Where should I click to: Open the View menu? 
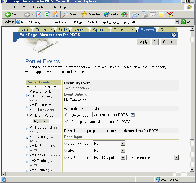[x=26, y=7]
